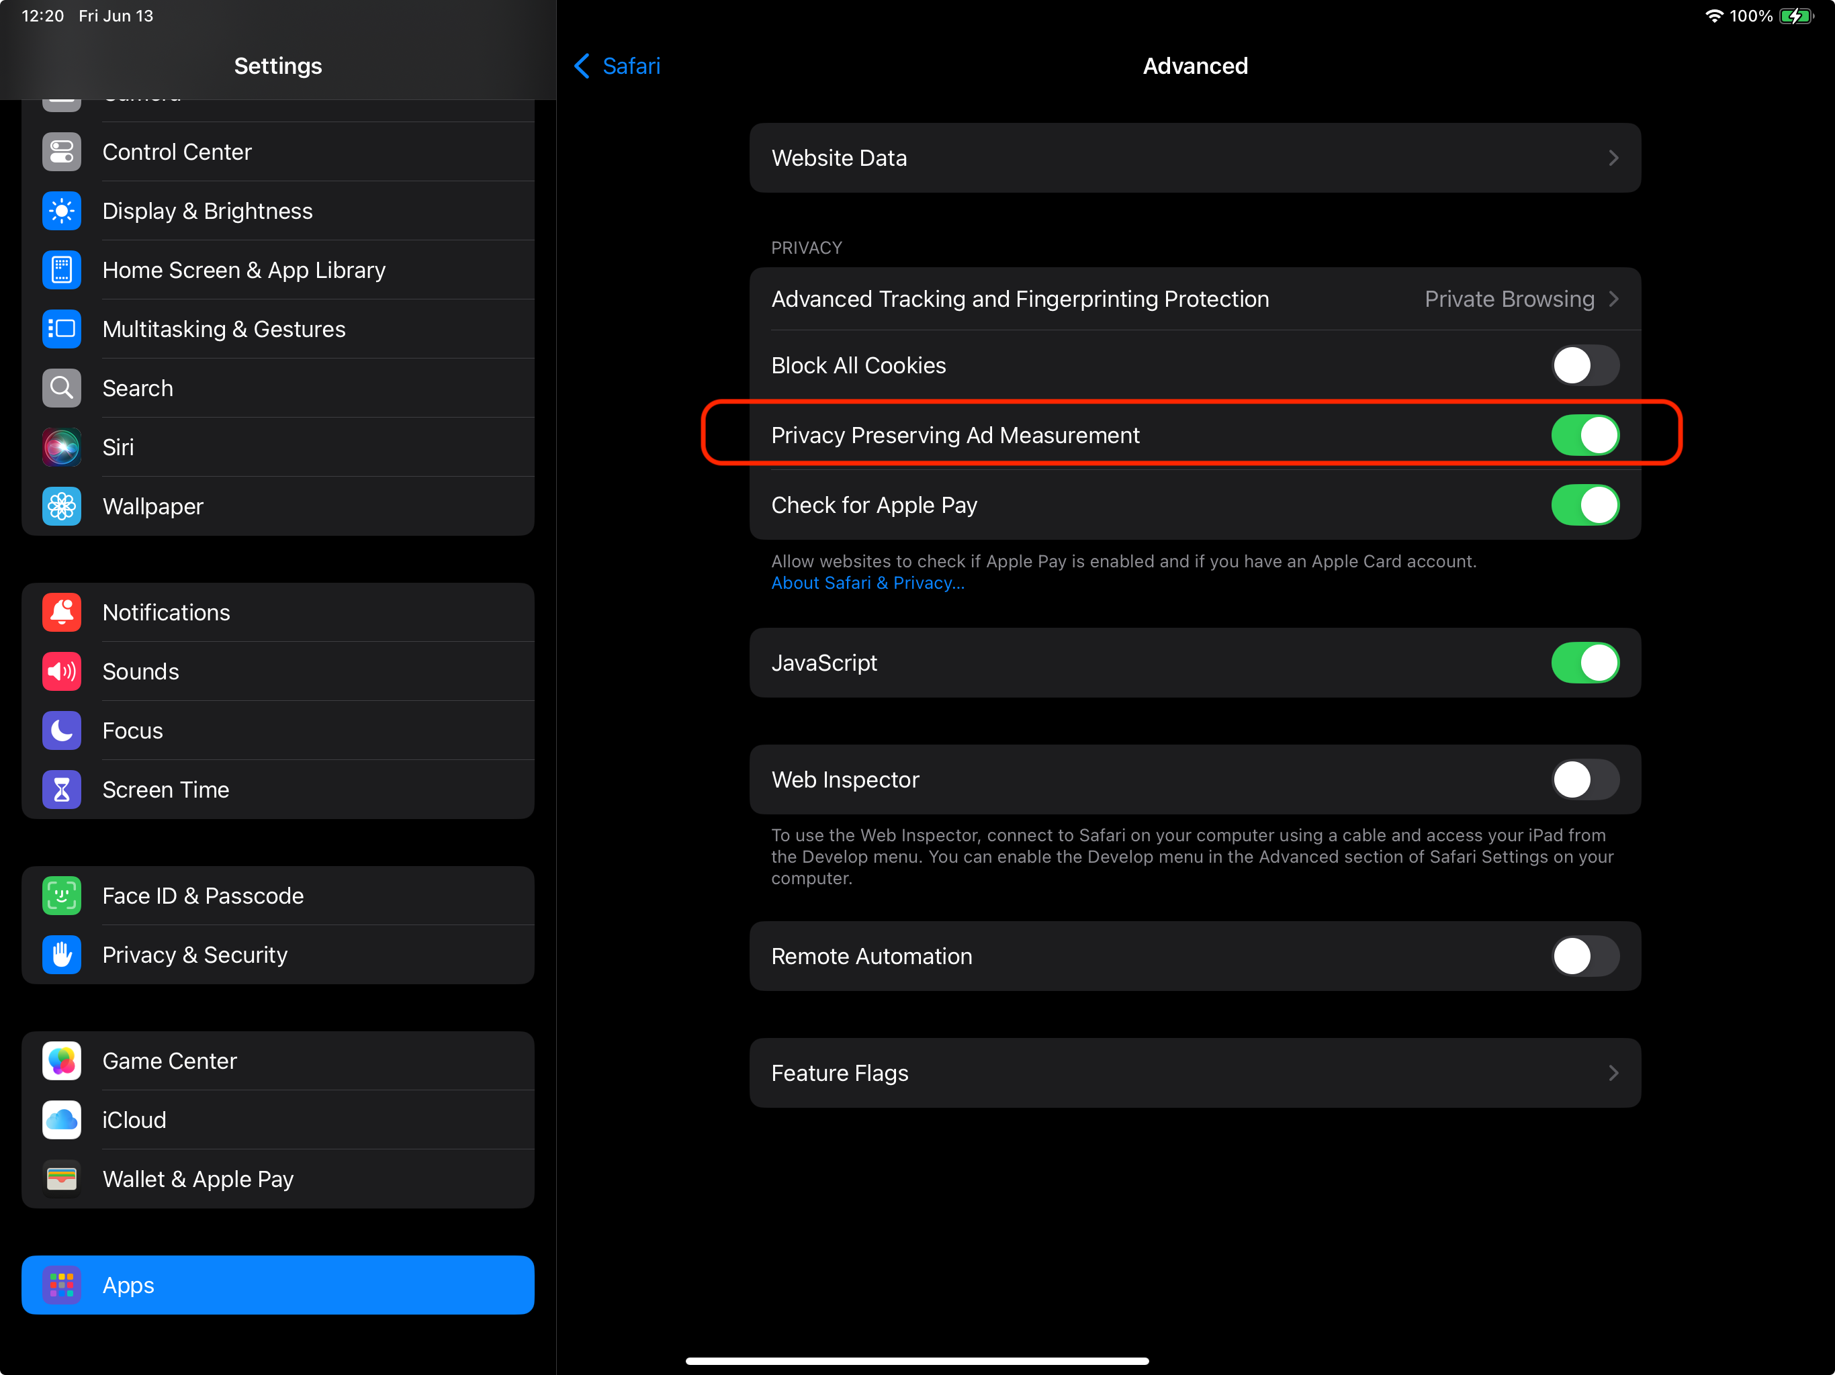The height and width of the screenshot is (1375, 1835).
Task: Open Feature Flags via its chevron
Action: (1613, 1073)
